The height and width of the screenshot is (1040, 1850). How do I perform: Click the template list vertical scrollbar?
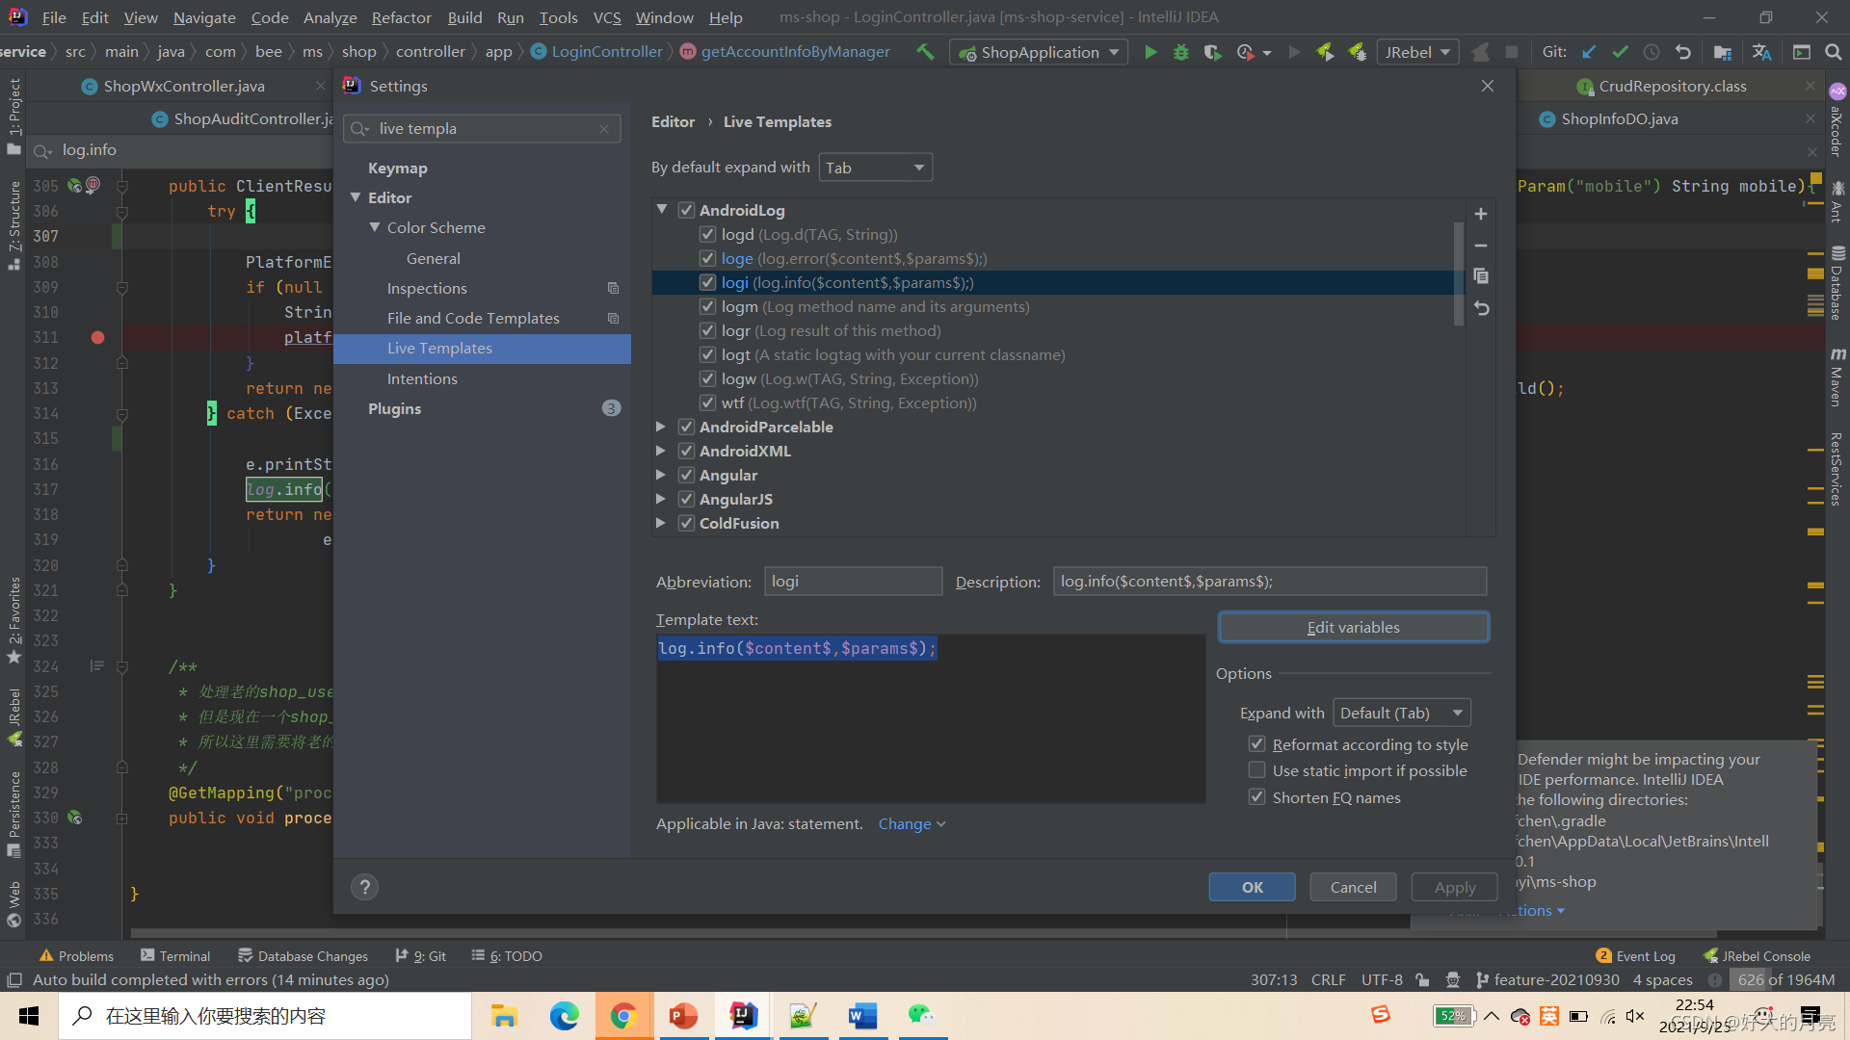(x=1458, y=274)
